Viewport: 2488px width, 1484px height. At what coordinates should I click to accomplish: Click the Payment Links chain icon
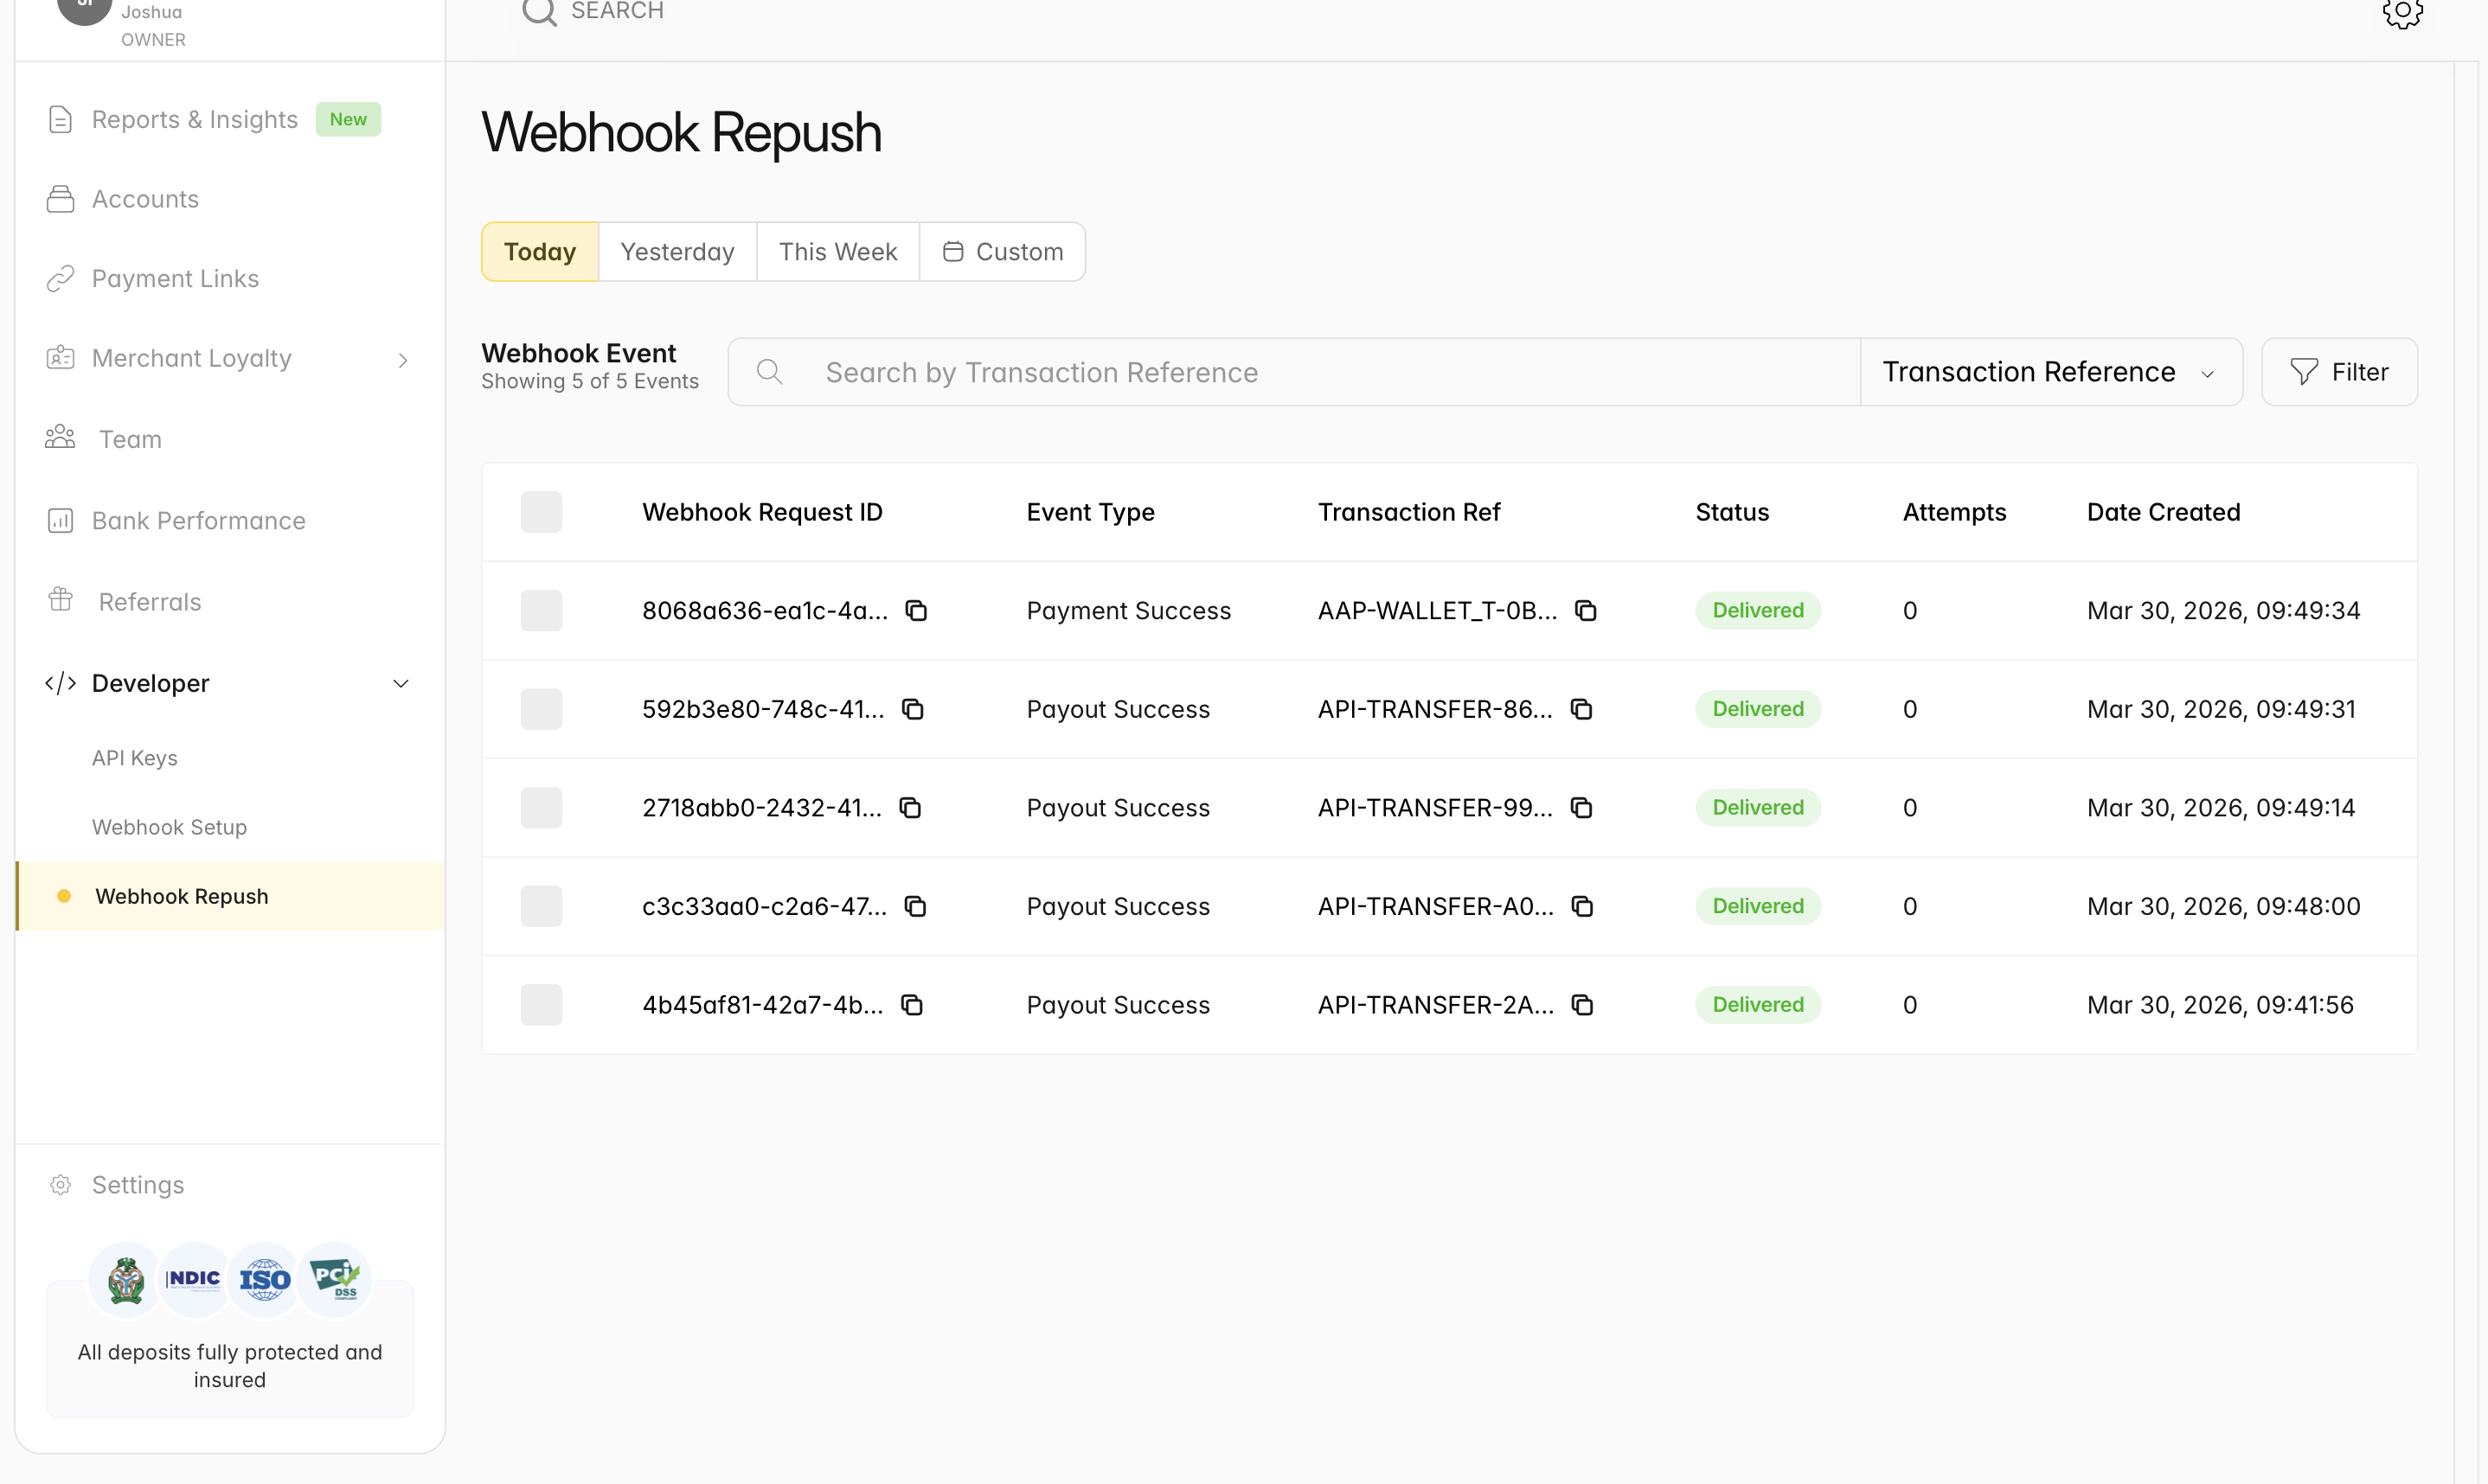[x=60, y=278]
